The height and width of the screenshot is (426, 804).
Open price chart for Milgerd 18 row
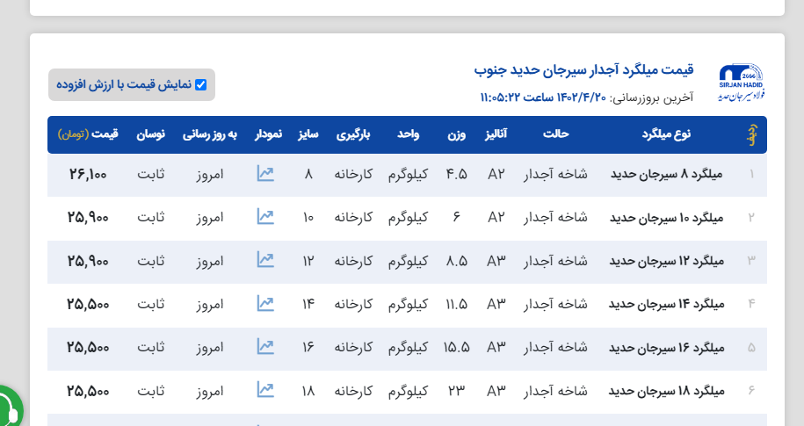(265, 389)
